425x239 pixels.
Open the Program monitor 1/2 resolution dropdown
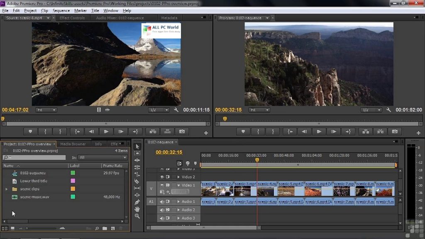[x=371, y=110]
